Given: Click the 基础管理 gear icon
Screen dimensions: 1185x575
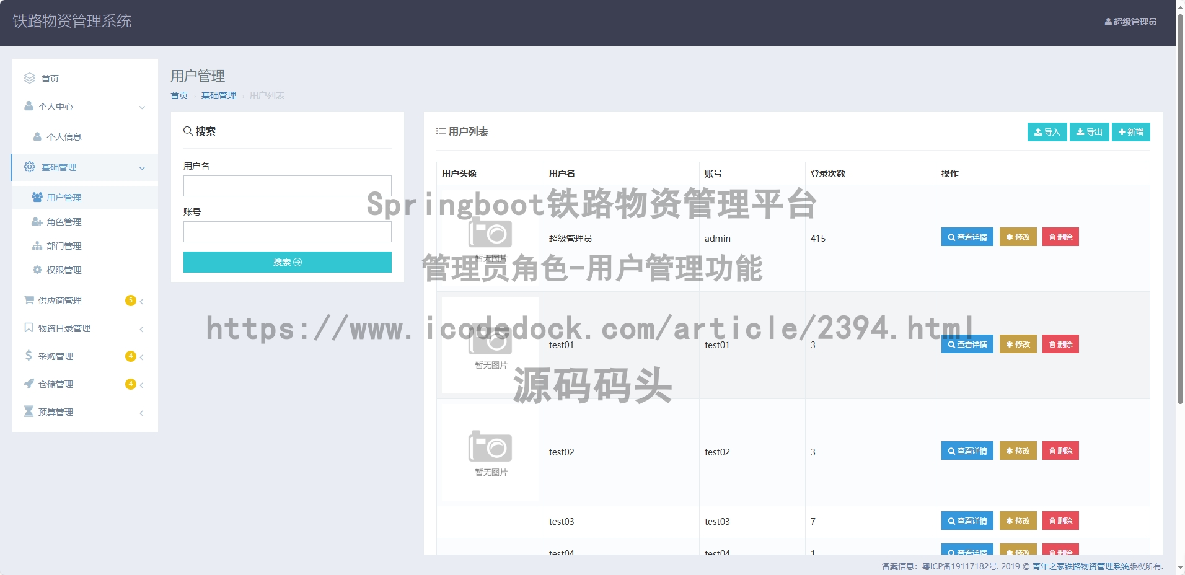Looking at the screenshot, I should pos(29,167).
